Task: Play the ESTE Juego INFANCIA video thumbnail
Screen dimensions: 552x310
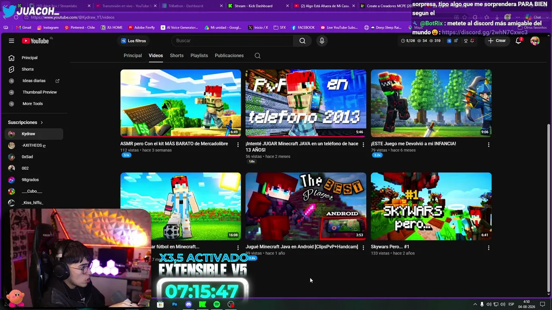Action: [x=431, y=103]
